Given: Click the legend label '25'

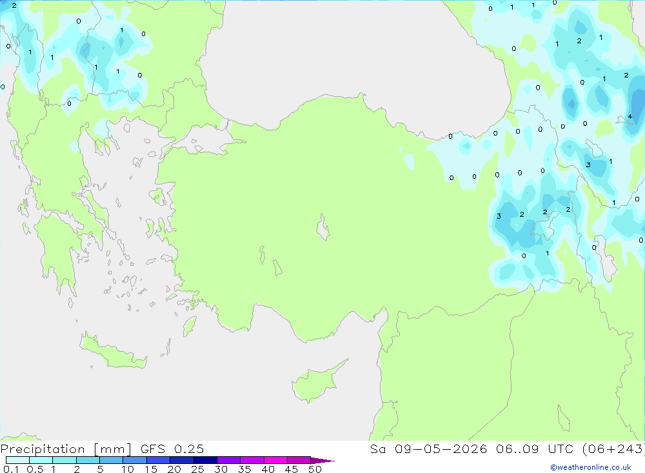Looking at the screenshot, I should click(198, 469).
